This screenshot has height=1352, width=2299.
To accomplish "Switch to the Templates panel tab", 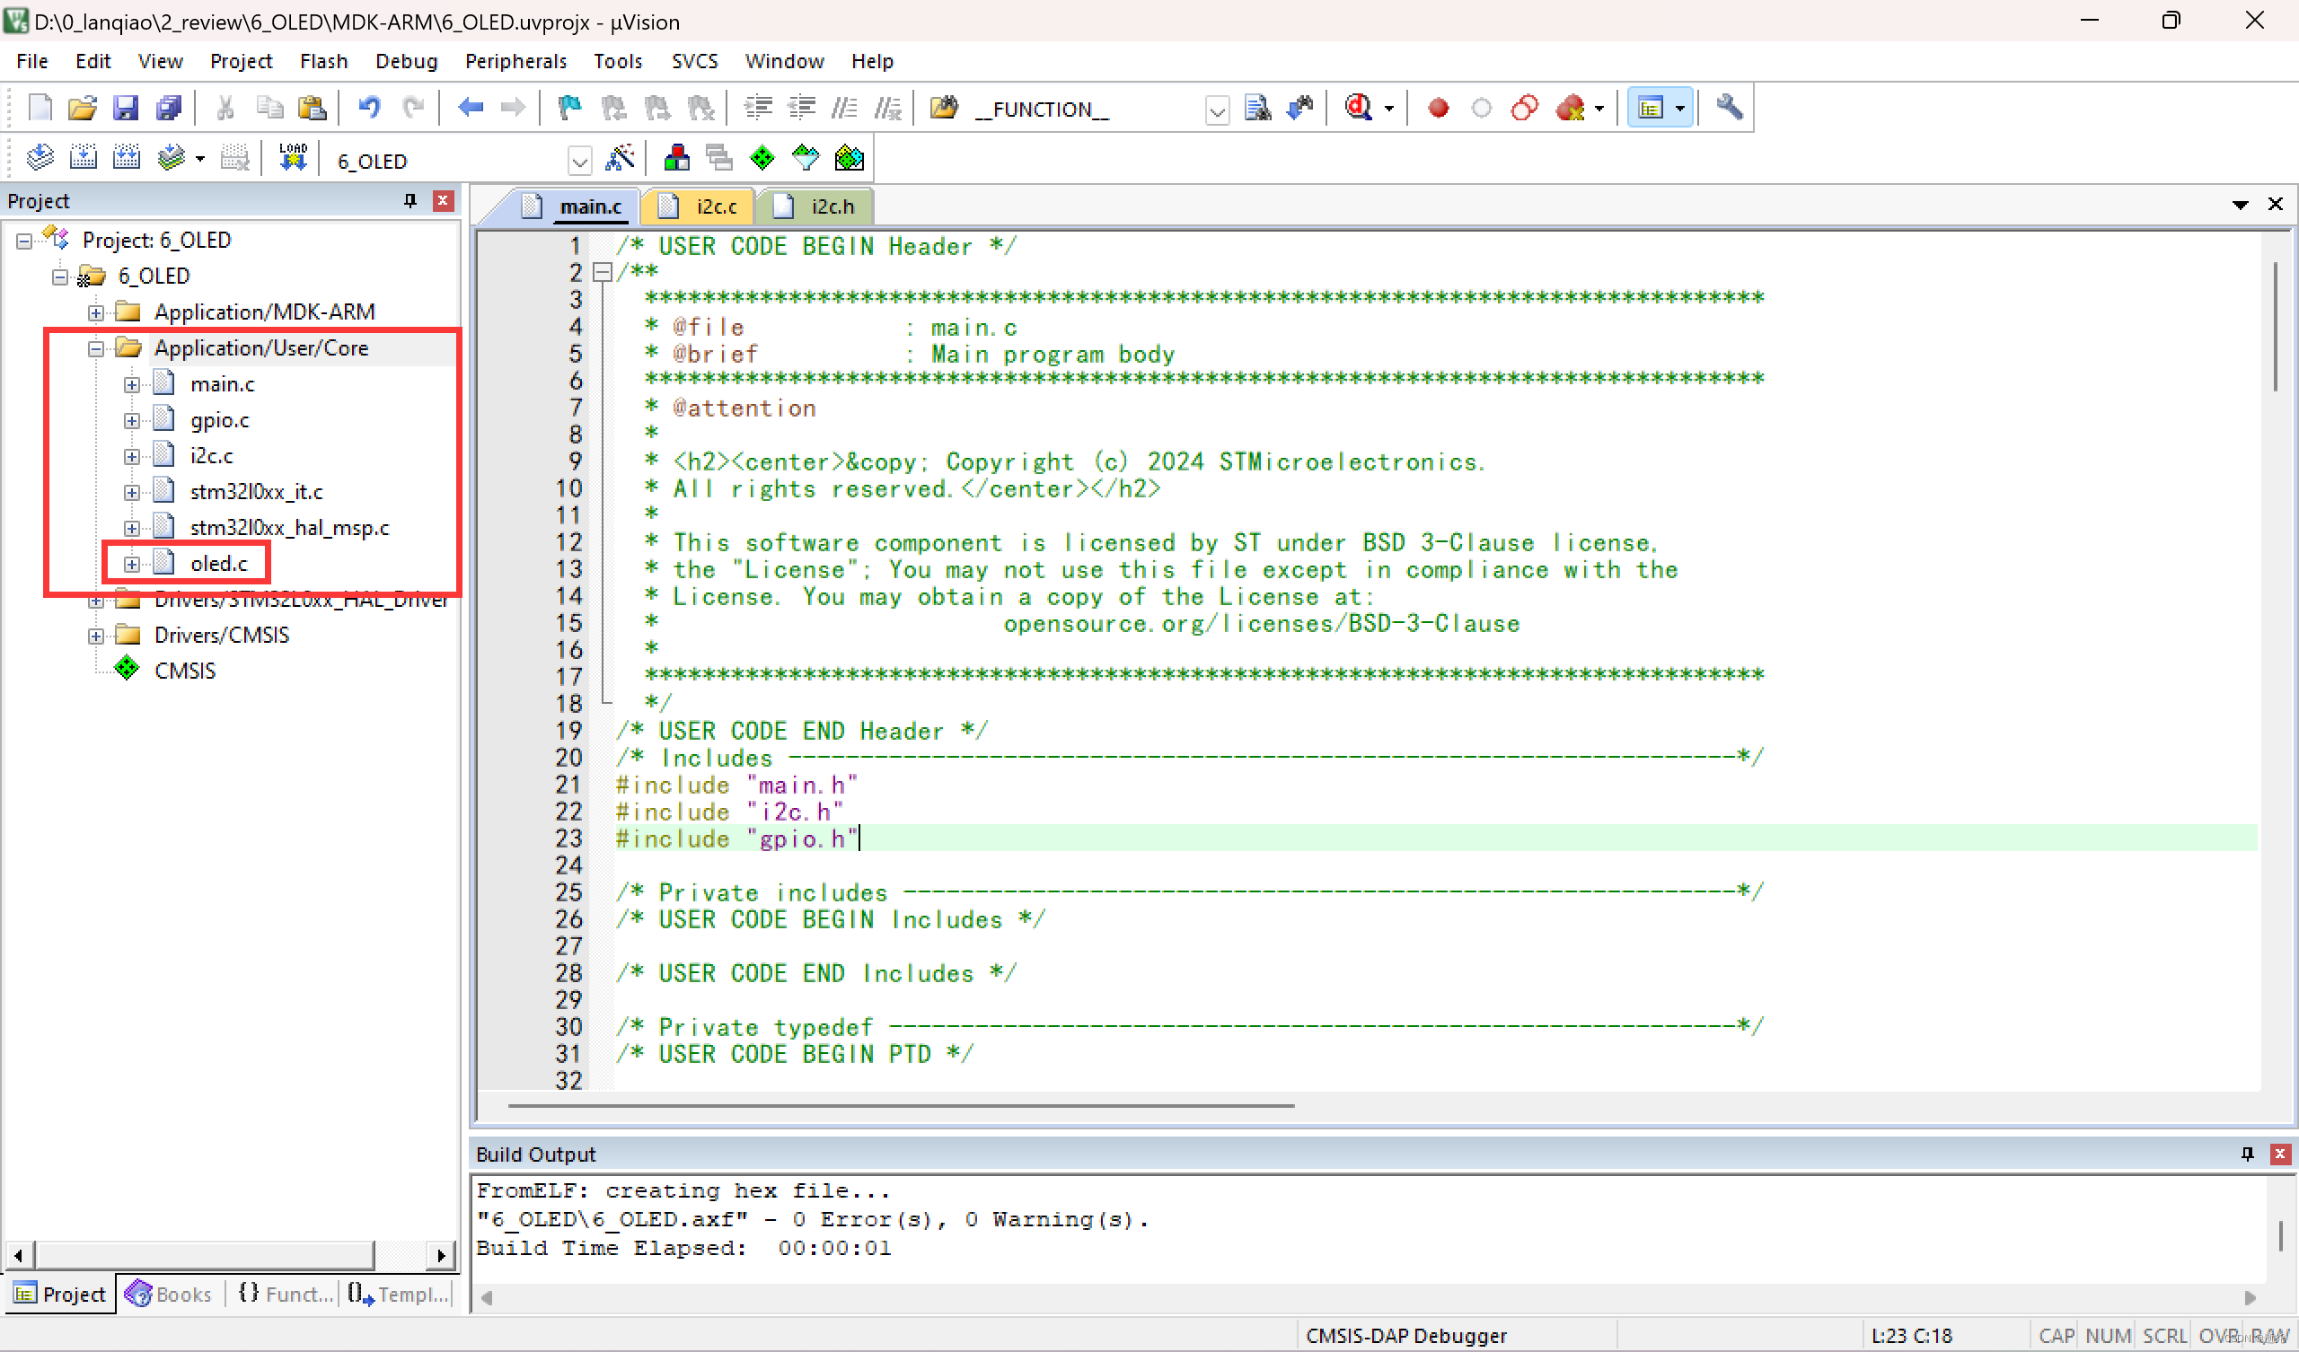I will (398, 1294).
